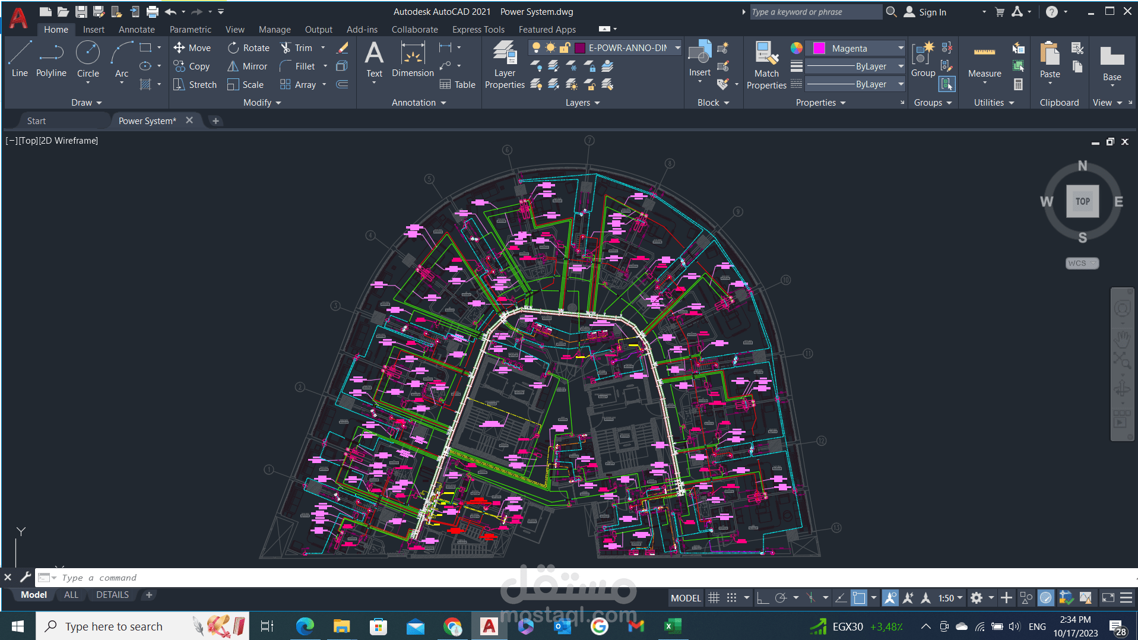Screen dimensions: 1138x640
Task: Expand the Layers panel
Action: click(x=583, y=103)
